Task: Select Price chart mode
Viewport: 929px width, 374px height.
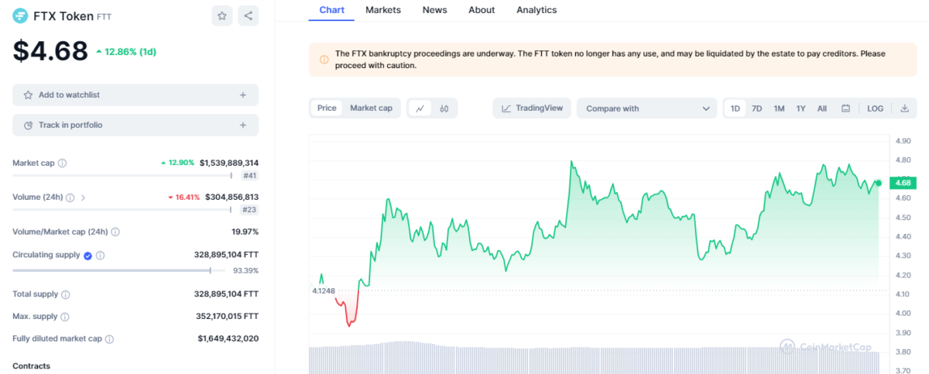Action: tap(327, 108)
